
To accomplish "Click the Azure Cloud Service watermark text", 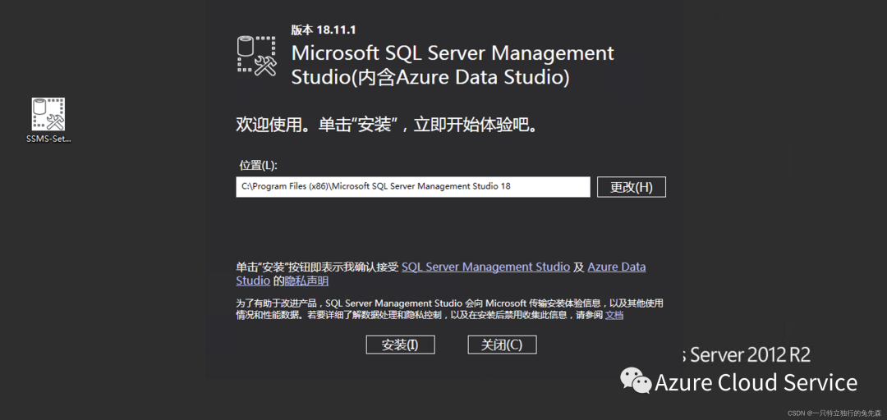I will coord(756,382).
